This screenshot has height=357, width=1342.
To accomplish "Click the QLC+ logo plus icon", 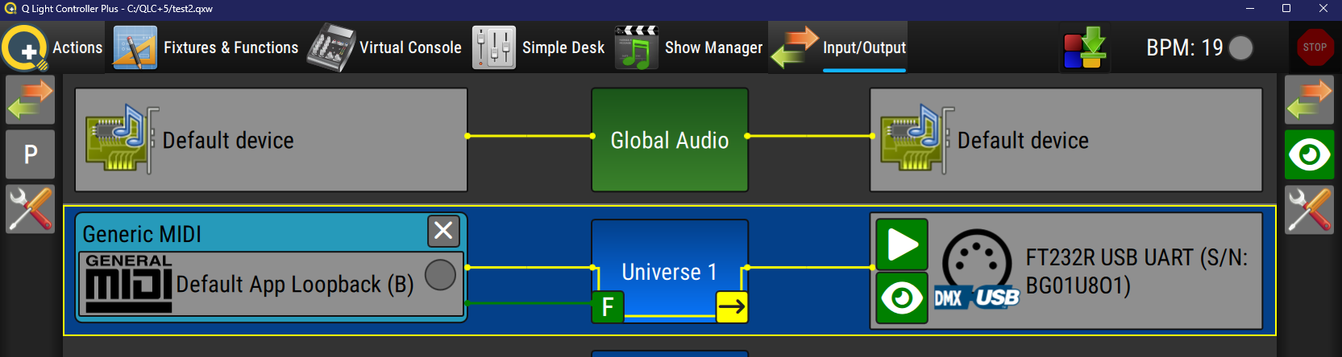I will [x=24, y=48].
